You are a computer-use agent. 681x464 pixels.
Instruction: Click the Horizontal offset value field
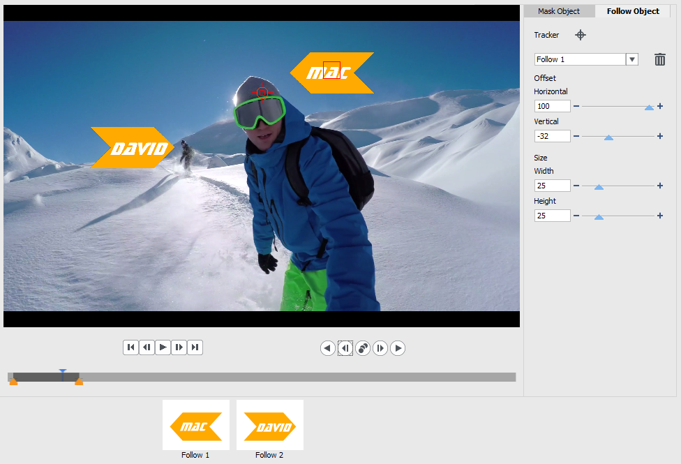coord(552,106)
